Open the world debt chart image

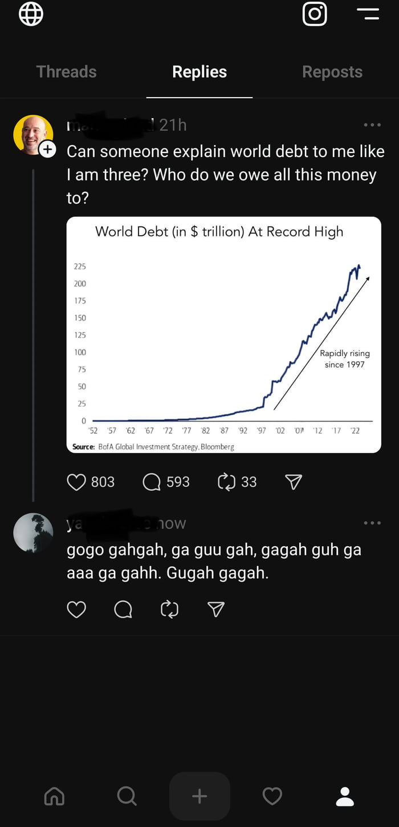click(x=224, y=333)
